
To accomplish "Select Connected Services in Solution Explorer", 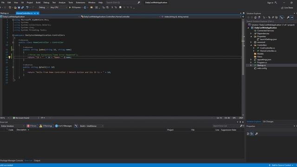I will click(265, 31).
